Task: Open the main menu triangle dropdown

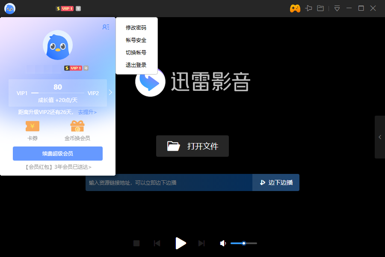Action: click(337, 9)
